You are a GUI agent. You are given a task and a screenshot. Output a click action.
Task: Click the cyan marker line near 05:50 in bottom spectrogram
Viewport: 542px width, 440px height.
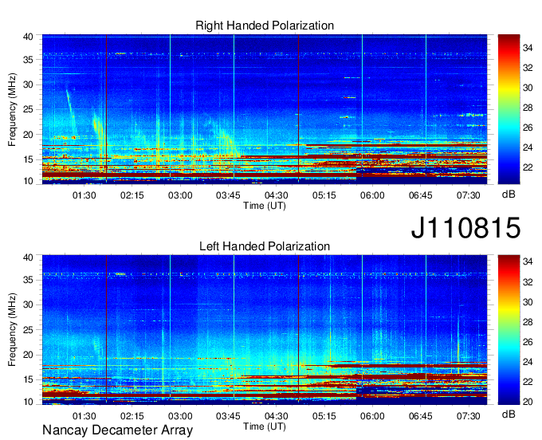[362, 330]
